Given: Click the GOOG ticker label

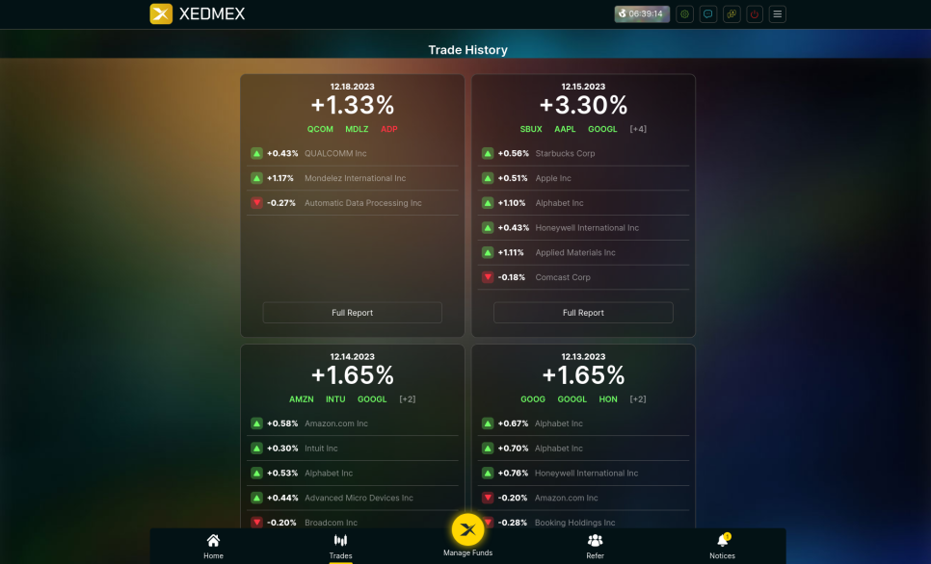Looking at the screenshot, I should pyautogui.click(x=533, y=399).
